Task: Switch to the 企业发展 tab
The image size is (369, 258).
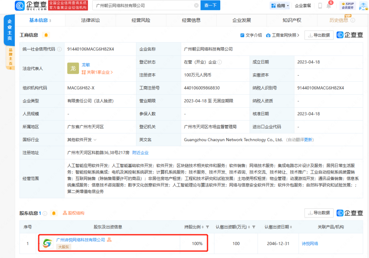Action: 242,20
